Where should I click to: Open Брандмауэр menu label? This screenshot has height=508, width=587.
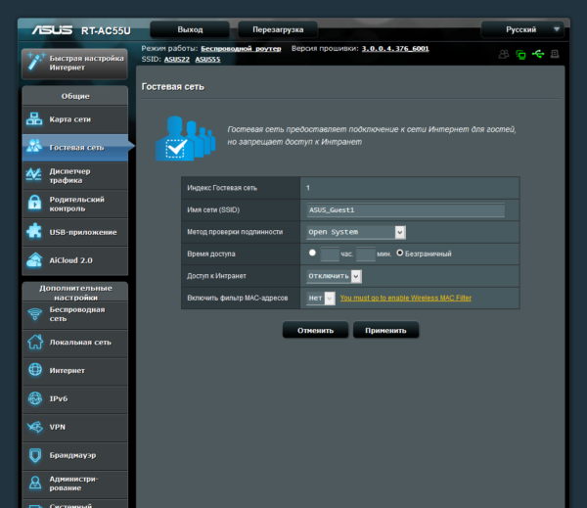[72, 455]
